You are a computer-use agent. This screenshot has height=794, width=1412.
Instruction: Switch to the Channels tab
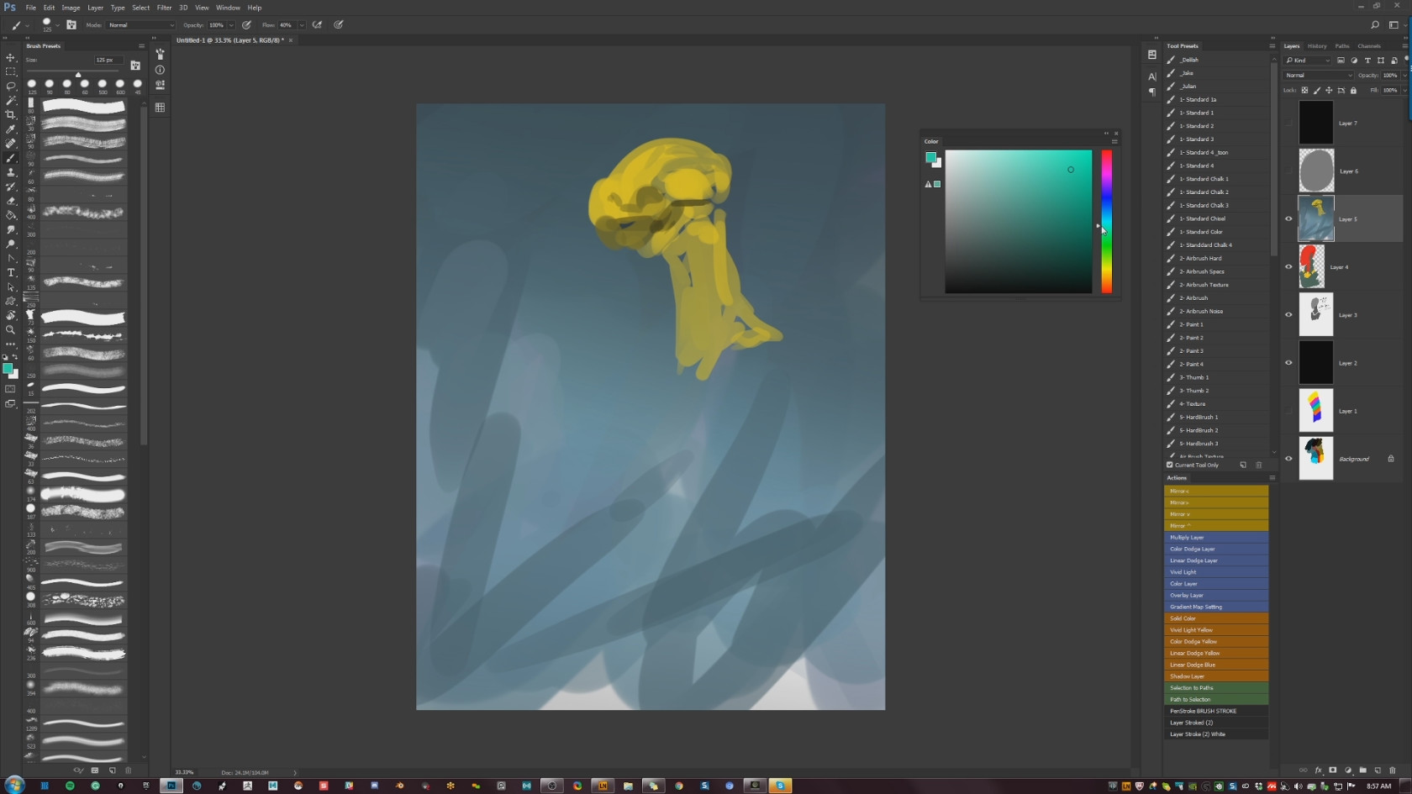click(x=1369, y=46)
